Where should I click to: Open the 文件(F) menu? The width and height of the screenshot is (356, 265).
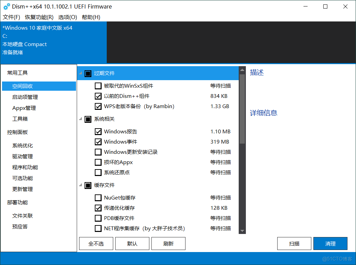[11, 17]
